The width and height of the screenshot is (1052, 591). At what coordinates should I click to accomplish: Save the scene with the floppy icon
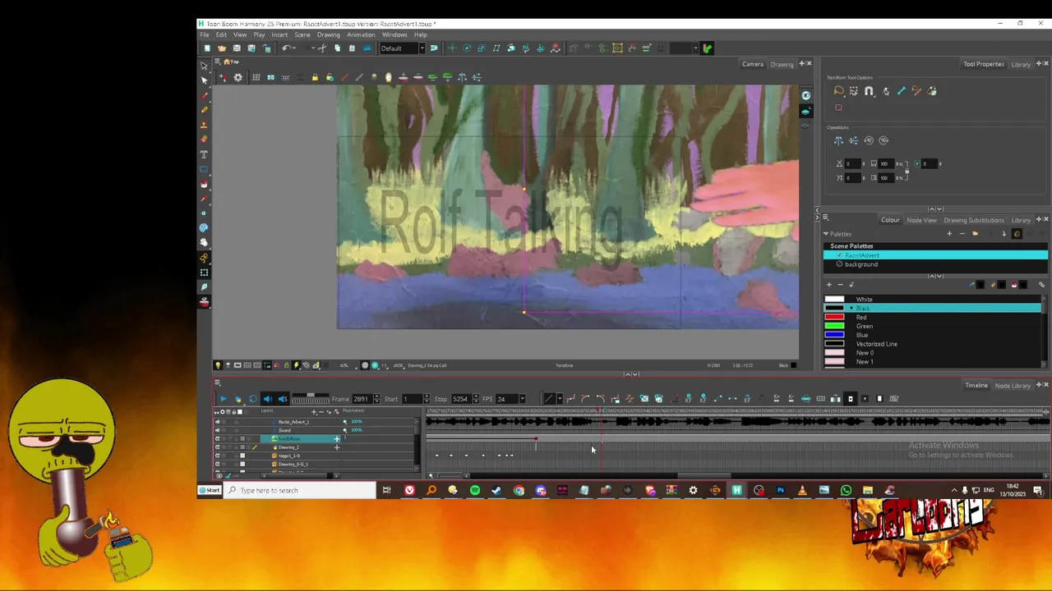pos(237,48)
